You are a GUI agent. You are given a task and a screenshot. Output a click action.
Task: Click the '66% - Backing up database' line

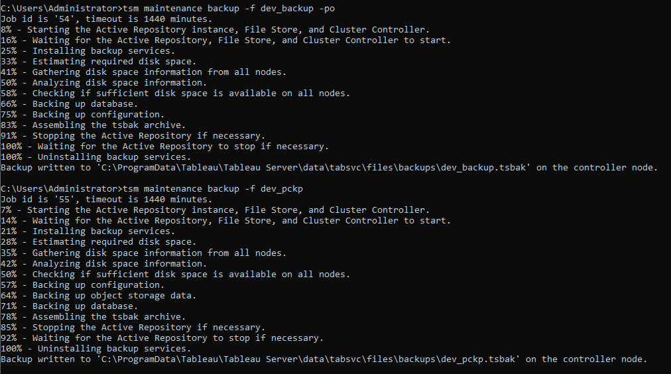(70, 104)
